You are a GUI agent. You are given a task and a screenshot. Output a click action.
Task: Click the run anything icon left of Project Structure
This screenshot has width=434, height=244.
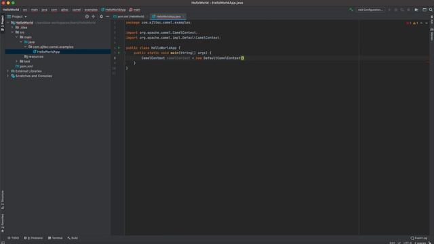pos(416,9)
